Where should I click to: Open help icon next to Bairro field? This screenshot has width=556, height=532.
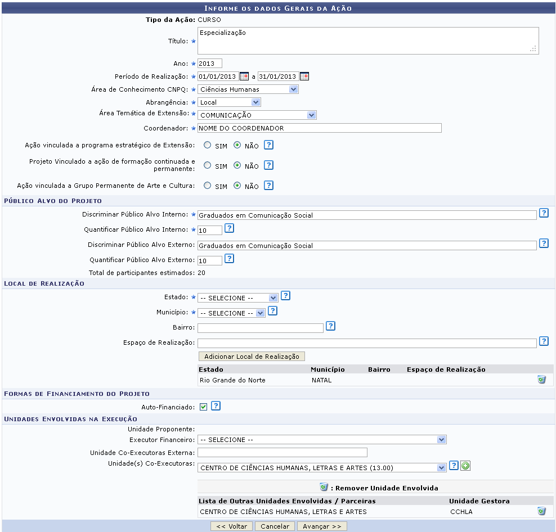coord(330,326)
